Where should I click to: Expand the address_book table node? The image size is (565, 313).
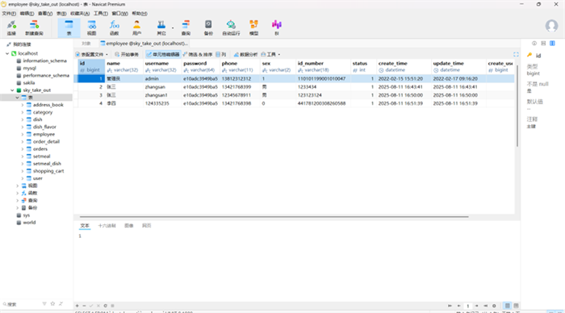23,105
